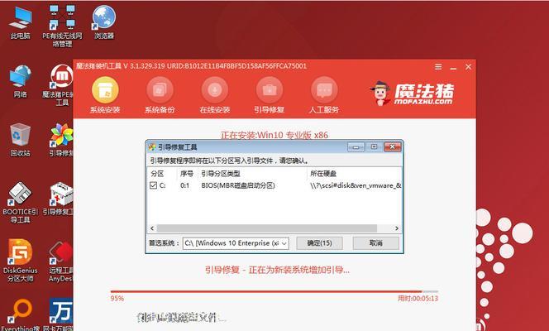Open 引导修复工具 medkit desktop shortcut
The image size is (549, 331).
60,199
